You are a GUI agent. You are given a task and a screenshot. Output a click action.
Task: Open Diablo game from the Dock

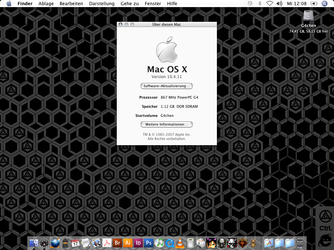[242, 243]
